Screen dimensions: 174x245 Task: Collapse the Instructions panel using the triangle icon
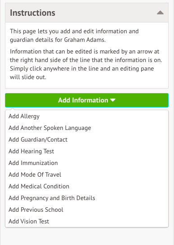[x=160, y=13]
